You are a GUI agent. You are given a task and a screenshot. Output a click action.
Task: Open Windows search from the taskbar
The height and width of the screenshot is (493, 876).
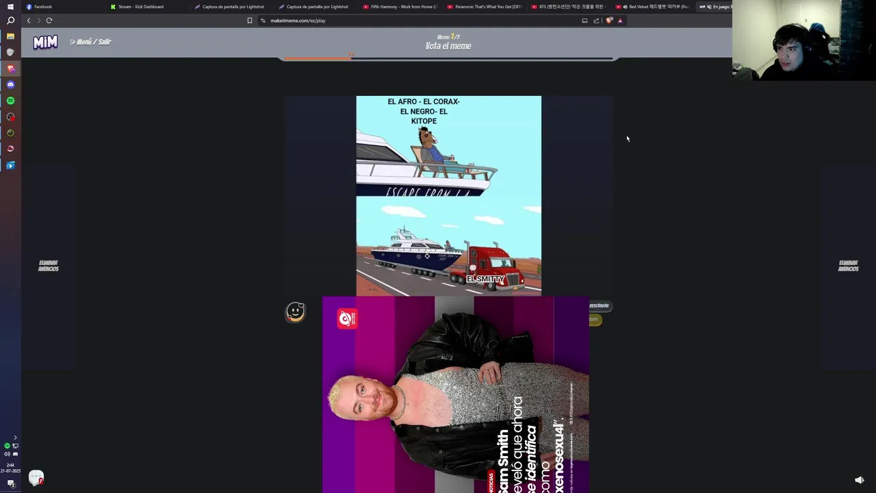tap(10, 21)
